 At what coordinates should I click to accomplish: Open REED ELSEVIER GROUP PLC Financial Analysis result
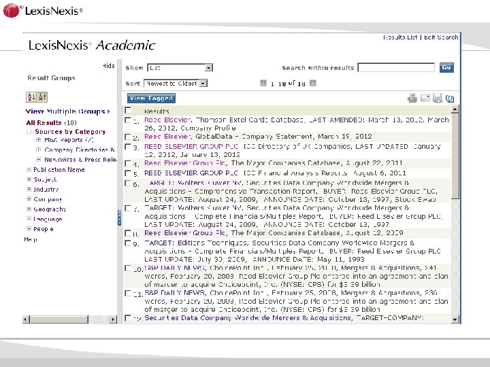point(191,173)
